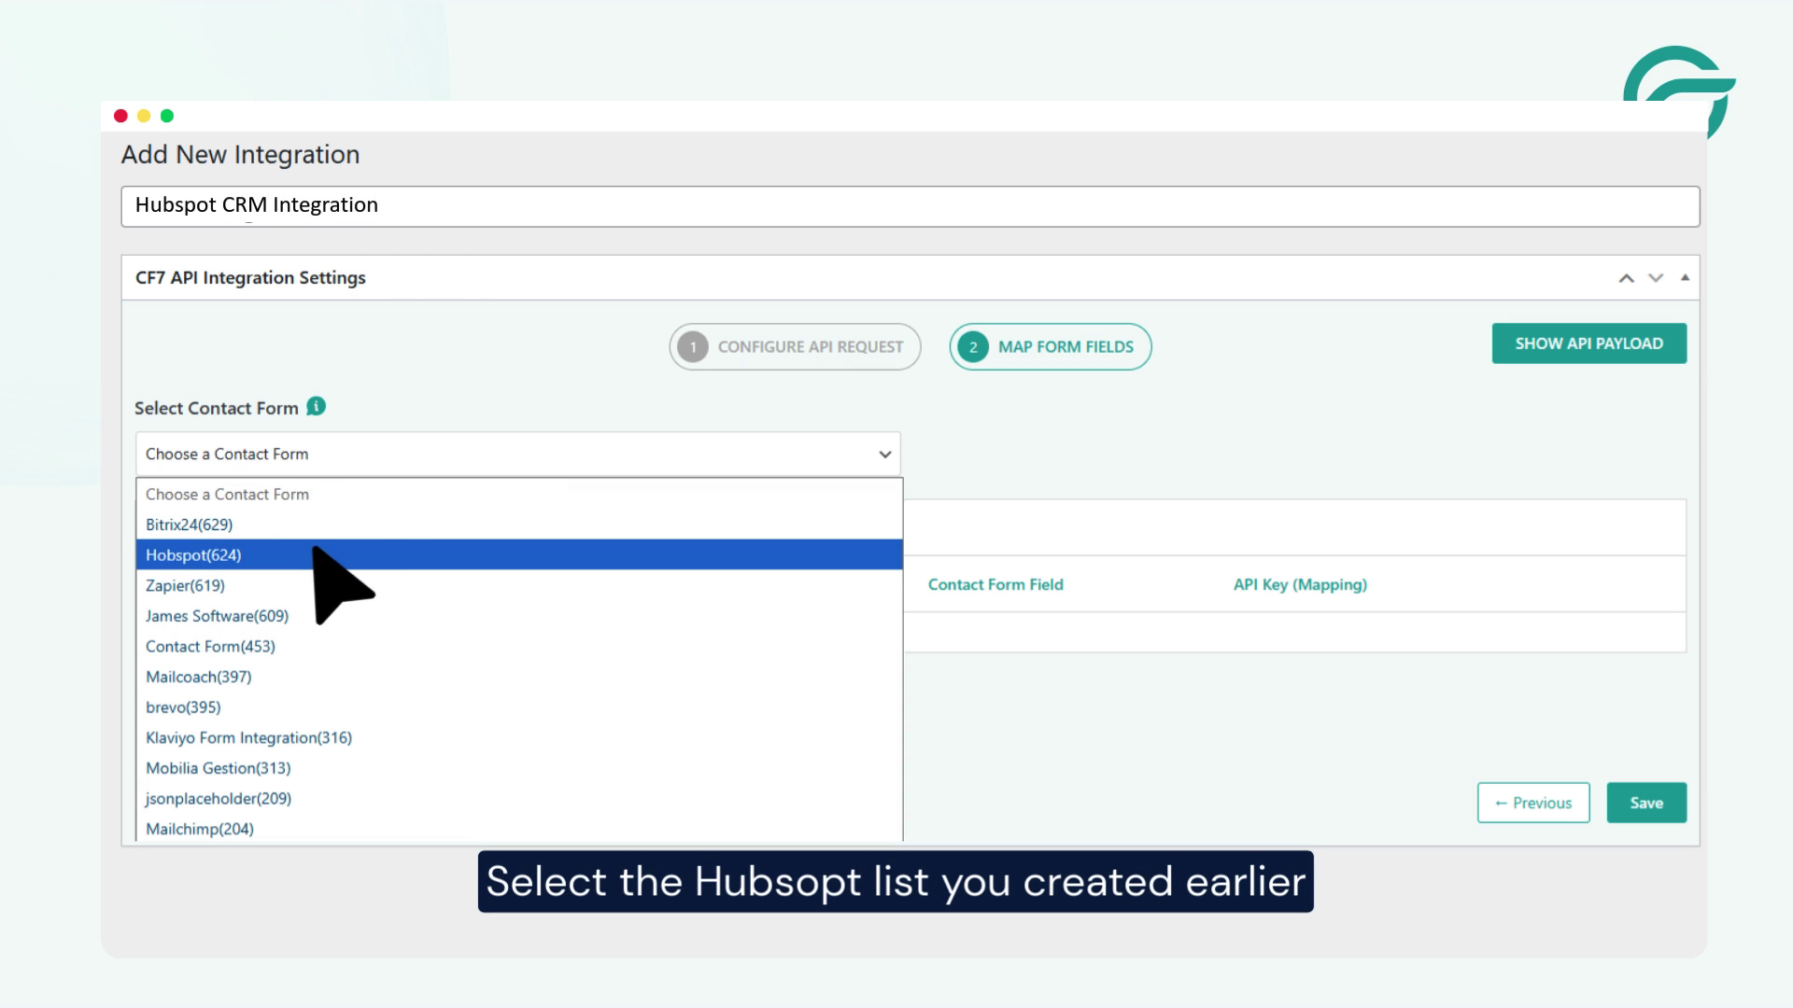This screenshot has width=1793, height=1008.
Task: Collapse the CF7 settings with the up arrow
Action: coord(1626,277)
